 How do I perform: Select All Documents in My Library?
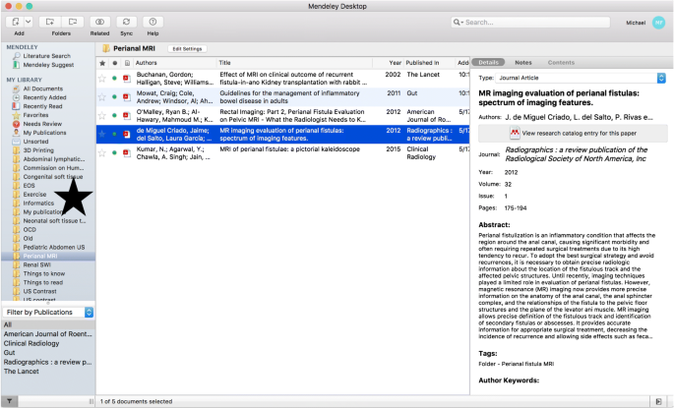(42, 88)
